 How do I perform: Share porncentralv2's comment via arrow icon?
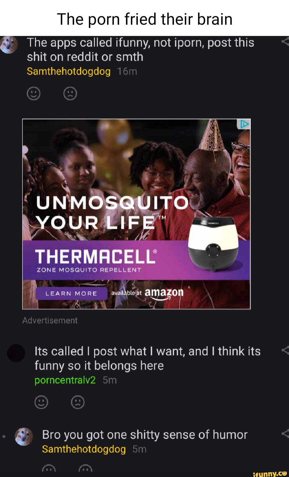click(x=285, y=350)
